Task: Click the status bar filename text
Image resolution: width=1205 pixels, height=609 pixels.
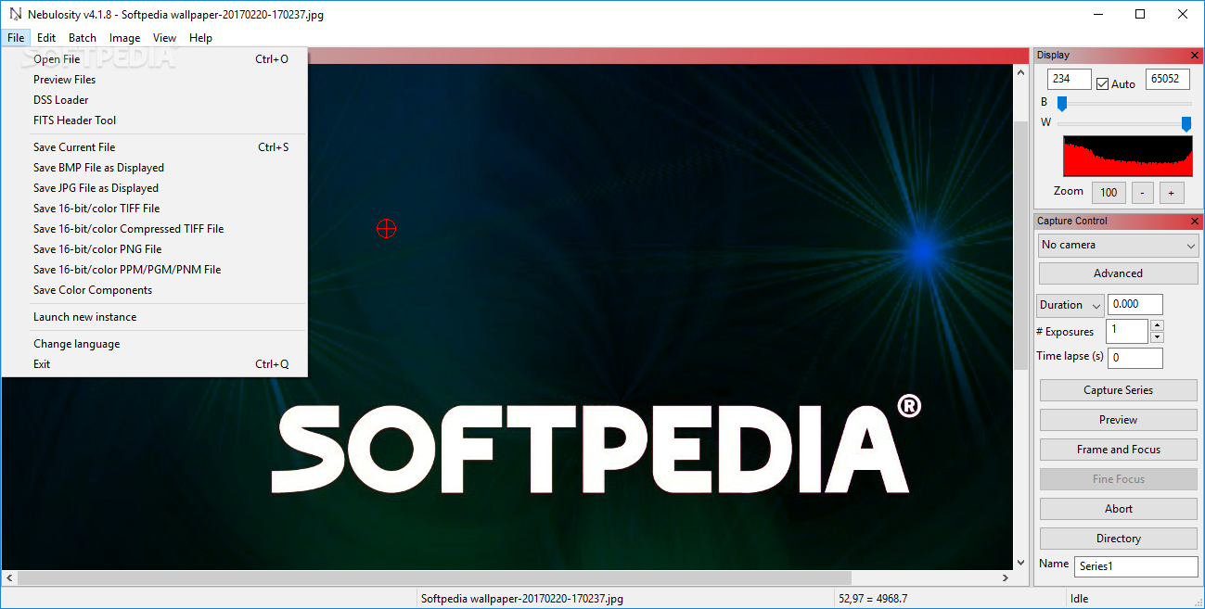Action: (522, 599)
